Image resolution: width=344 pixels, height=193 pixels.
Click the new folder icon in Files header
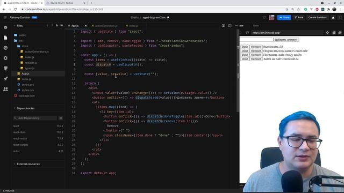click(62, 26)
